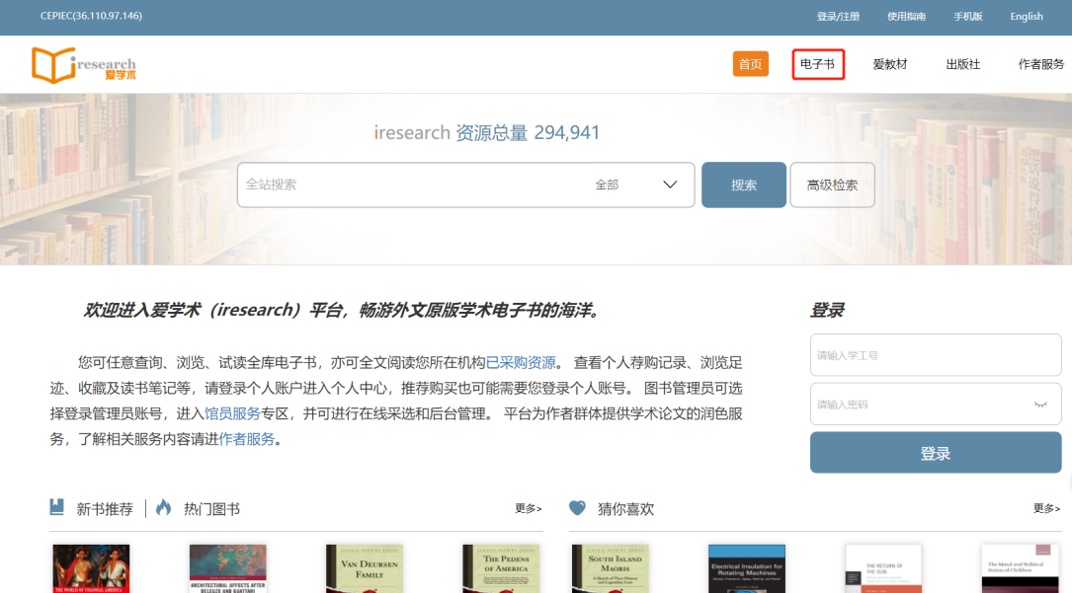The height and width of the screenshot is (593, 1072).
Task: Click the iresearch 爱学术 logo
Action: 84,65
